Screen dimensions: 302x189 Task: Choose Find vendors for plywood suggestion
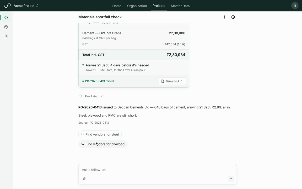103,144
